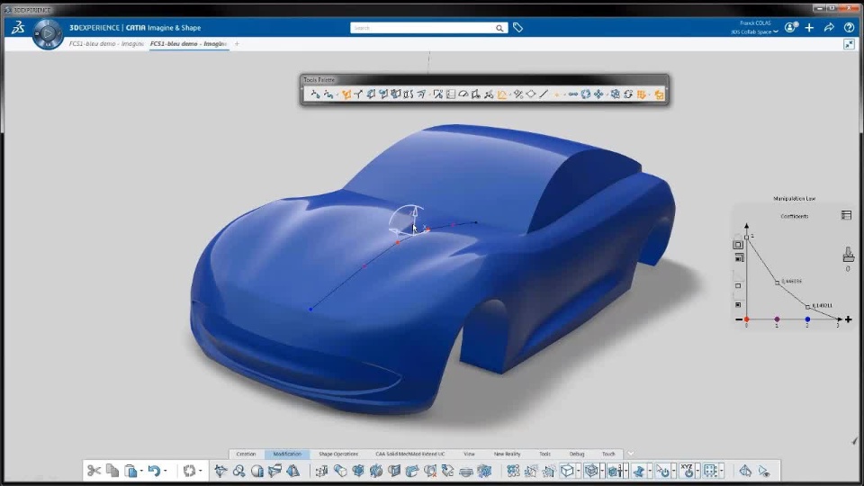Expand the action bar tabs chevron
The image size is (864, 486).
(x=631, y=454)
